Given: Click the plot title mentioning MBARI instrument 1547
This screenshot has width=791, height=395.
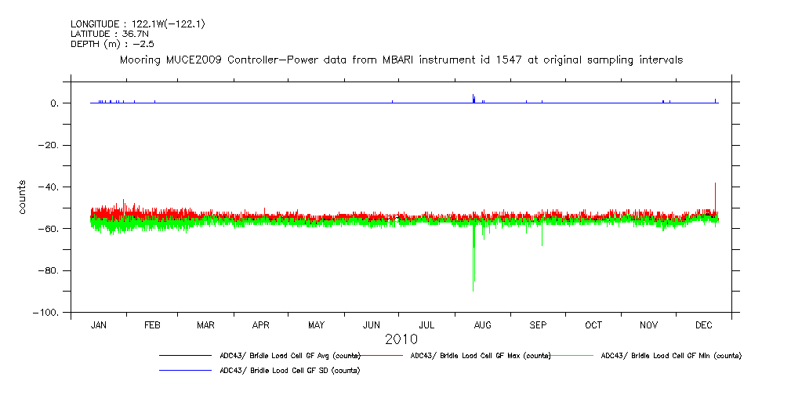Looking at the screenshot, I should click(x=401, y=60).
